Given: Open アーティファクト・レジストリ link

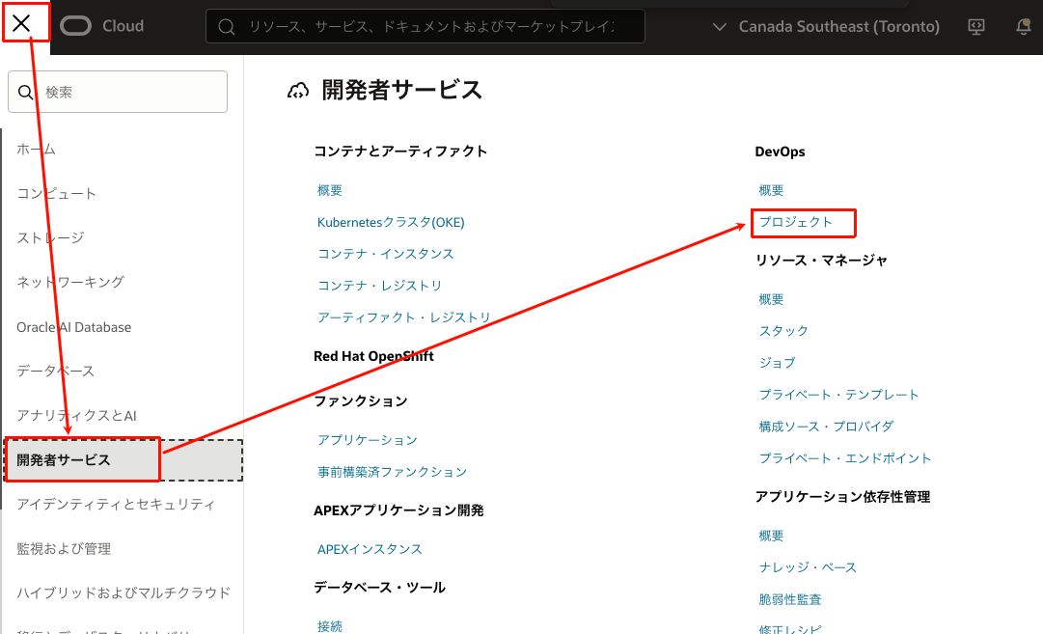Looking at the screenshot, I should [x=403, y=317].
